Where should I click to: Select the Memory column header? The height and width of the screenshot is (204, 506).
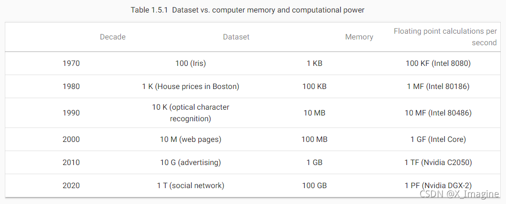click(x=359, y=37)
